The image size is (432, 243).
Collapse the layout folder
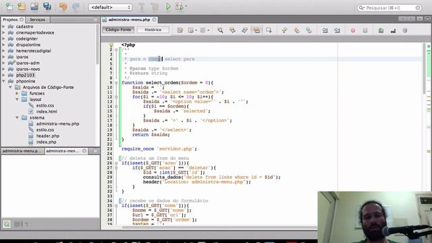pyautogui.click(x=17, y=99)
